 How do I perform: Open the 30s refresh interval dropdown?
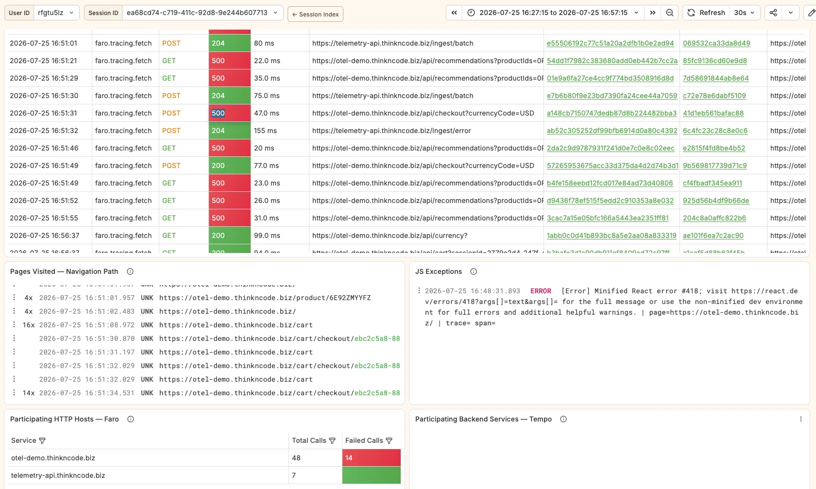pyautogui.click(x=744, y=13)
